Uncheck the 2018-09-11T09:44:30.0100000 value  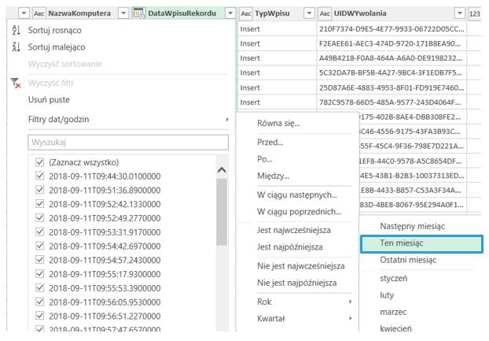point(39,176)
